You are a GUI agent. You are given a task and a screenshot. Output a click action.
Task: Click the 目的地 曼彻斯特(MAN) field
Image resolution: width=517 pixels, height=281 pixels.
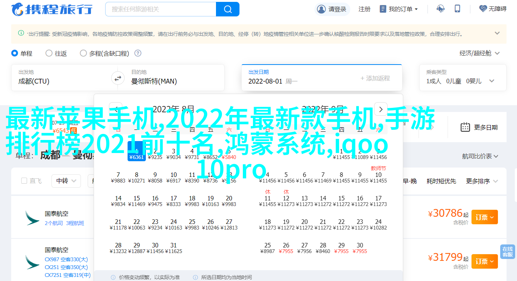coord(174,78)
